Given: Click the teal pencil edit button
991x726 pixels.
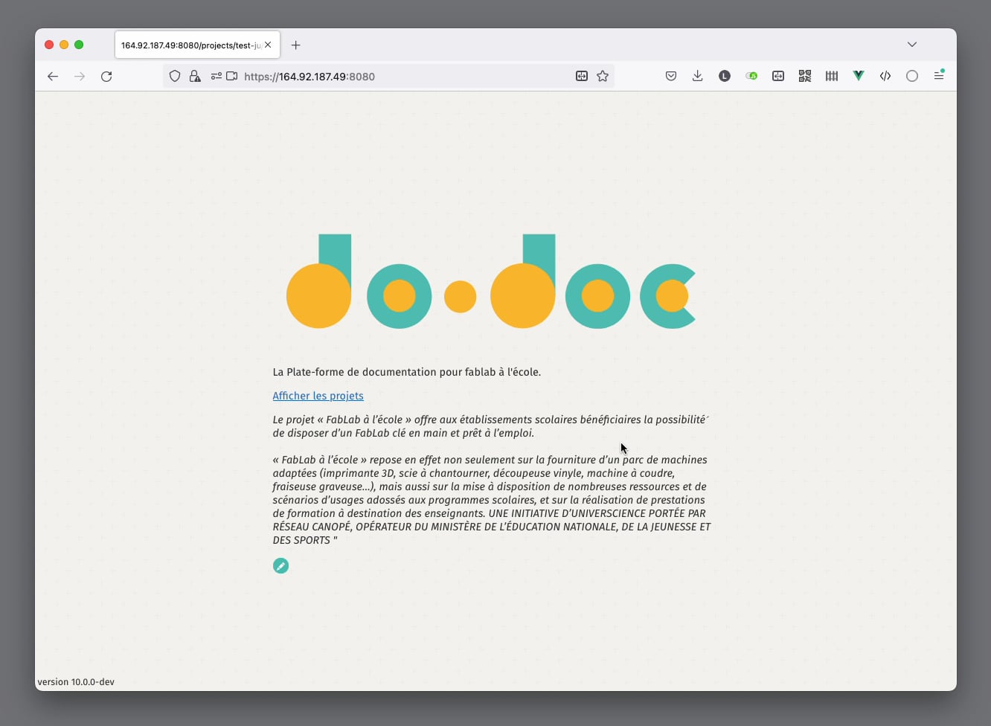Looking at the screenshot, I should pos(280,566).
